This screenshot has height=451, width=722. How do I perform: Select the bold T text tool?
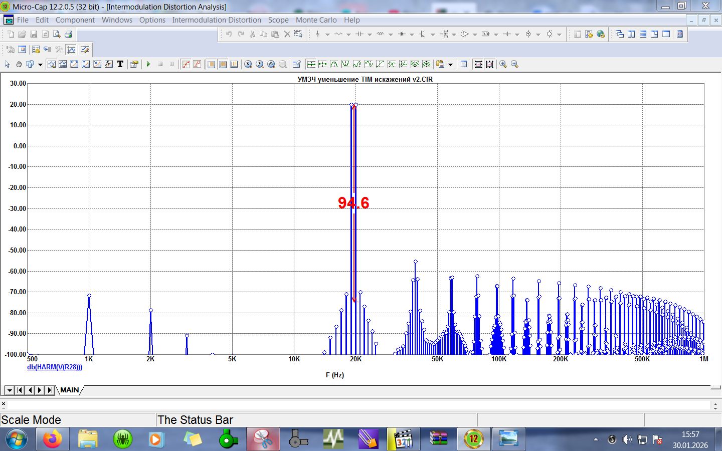pos(120,64)
